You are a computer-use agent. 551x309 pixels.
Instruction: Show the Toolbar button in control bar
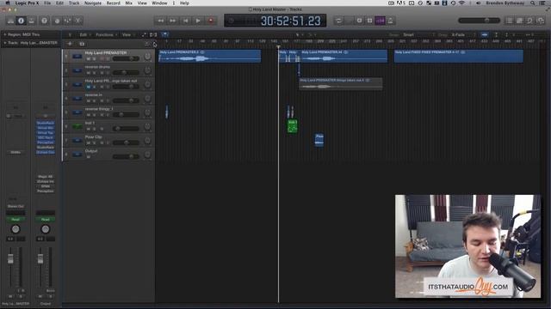click(32, 21)
